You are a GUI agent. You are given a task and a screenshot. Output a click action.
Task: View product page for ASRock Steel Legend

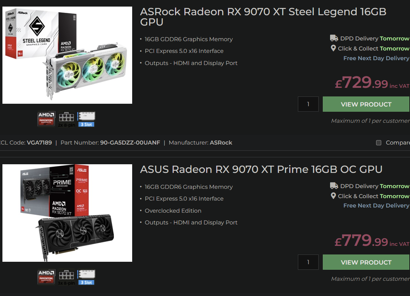[x=366, y=104]
